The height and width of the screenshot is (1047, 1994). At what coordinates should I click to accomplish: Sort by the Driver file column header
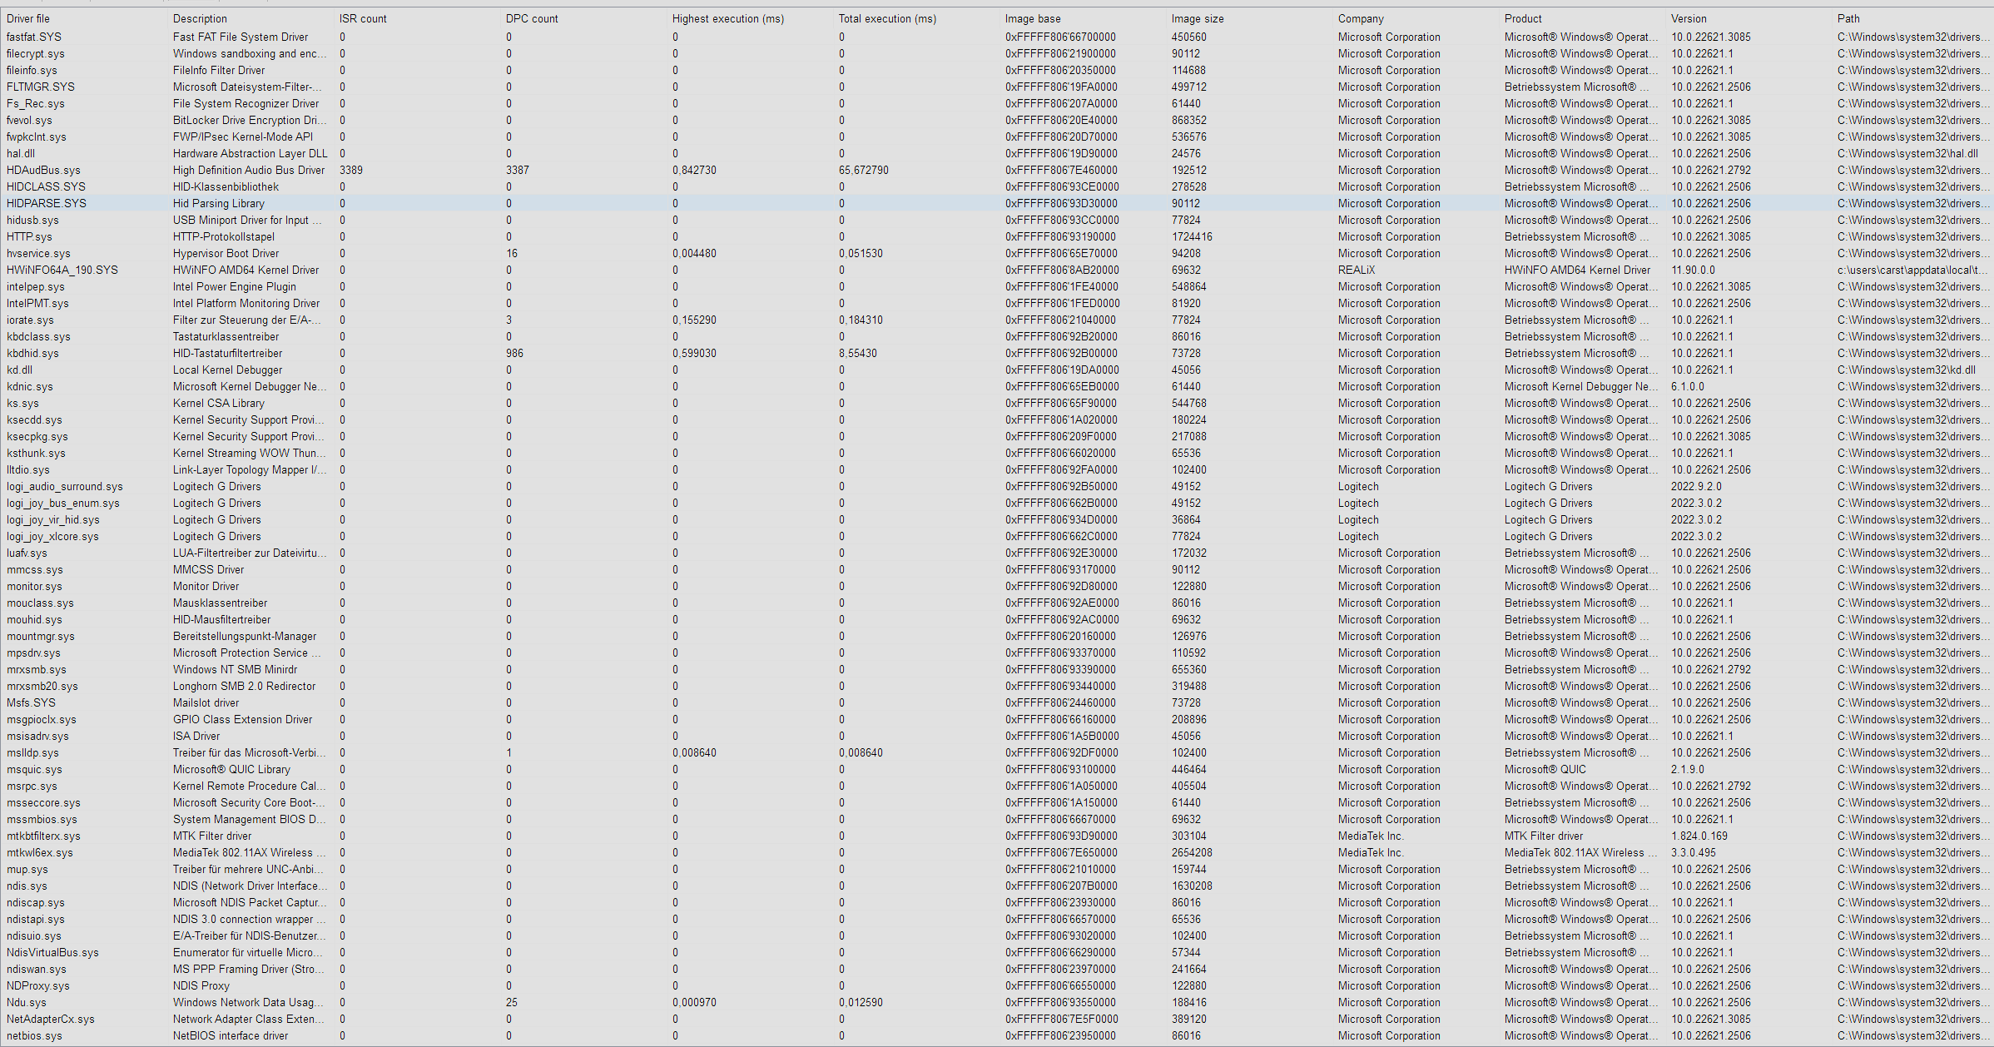tap(28, 18)
